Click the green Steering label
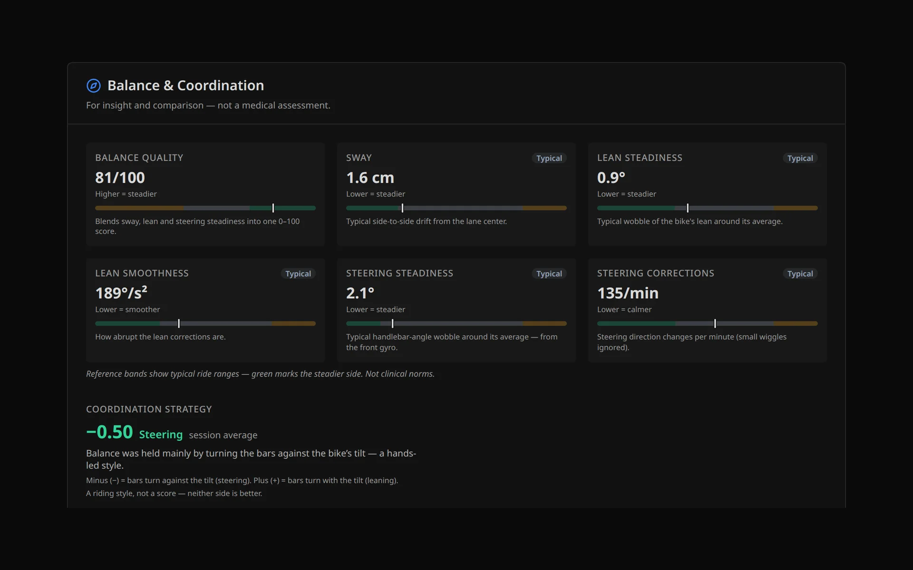Image resolution: width=913 pixels, height=570 pixels. pyautogui.click(x=161, y=435)
